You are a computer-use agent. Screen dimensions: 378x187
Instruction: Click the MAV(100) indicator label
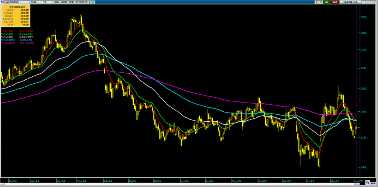[x=8, y=39]
